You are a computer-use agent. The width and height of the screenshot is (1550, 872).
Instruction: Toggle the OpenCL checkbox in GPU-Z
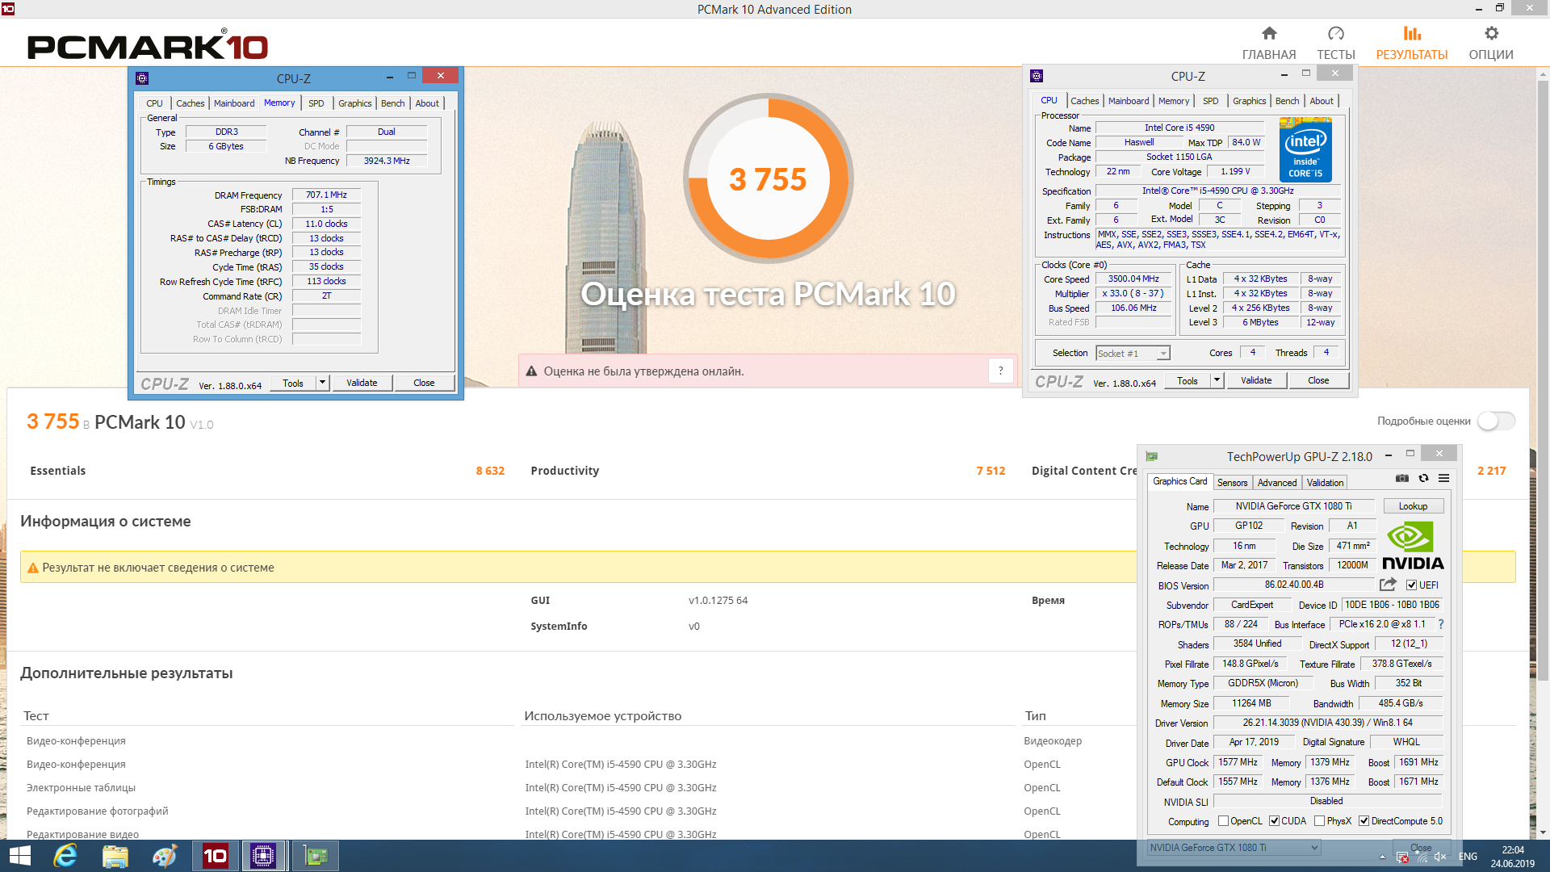click(1223, 821)
